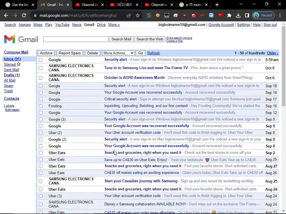Bookmark page with the star icon

138,16
